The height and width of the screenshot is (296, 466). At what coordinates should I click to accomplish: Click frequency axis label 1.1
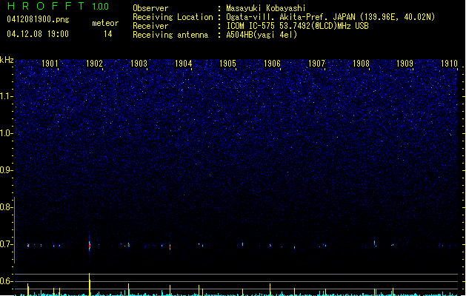[x=6, y=96]
